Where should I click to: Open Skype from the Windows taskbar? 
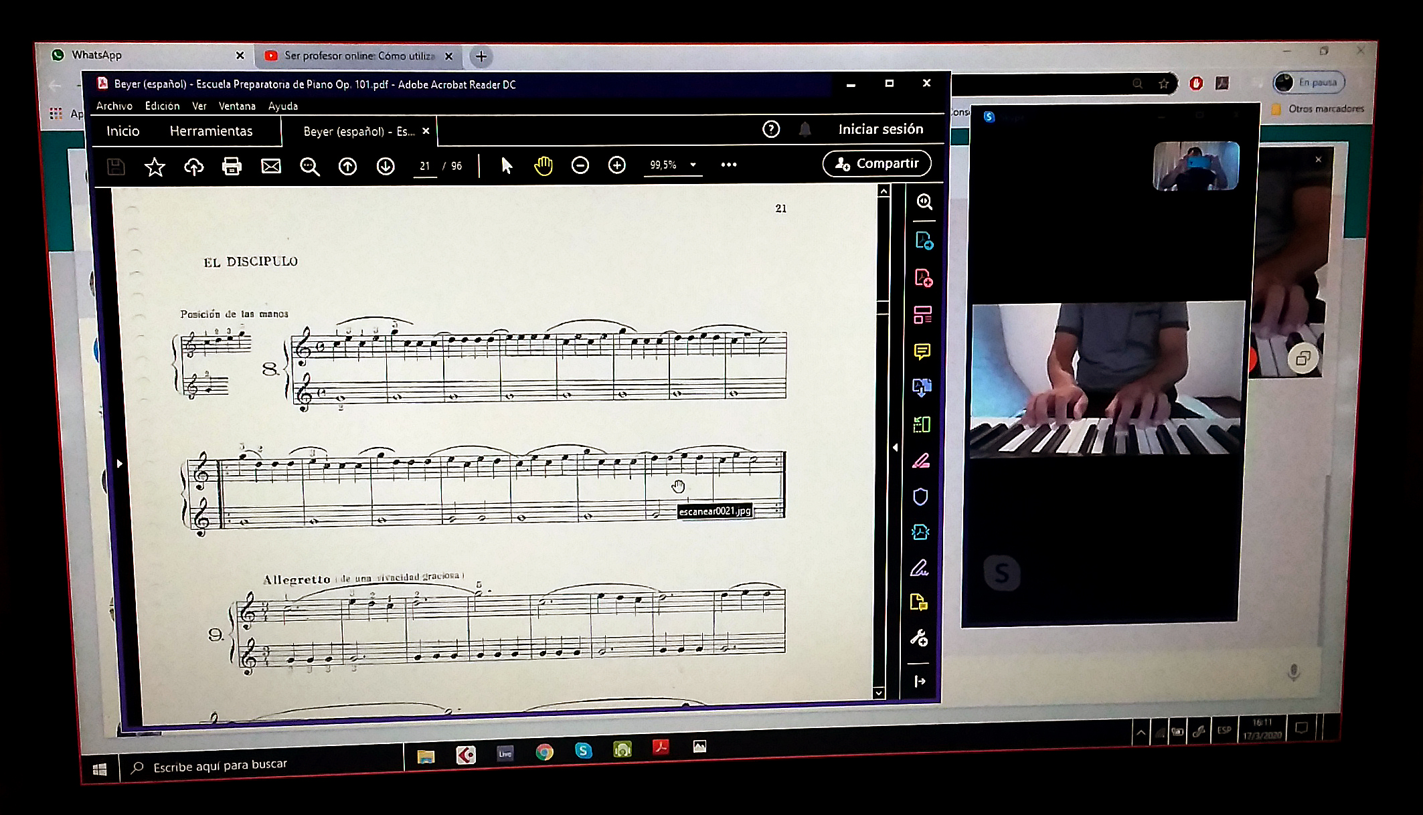pyautogui.click(x=583, y=751)
